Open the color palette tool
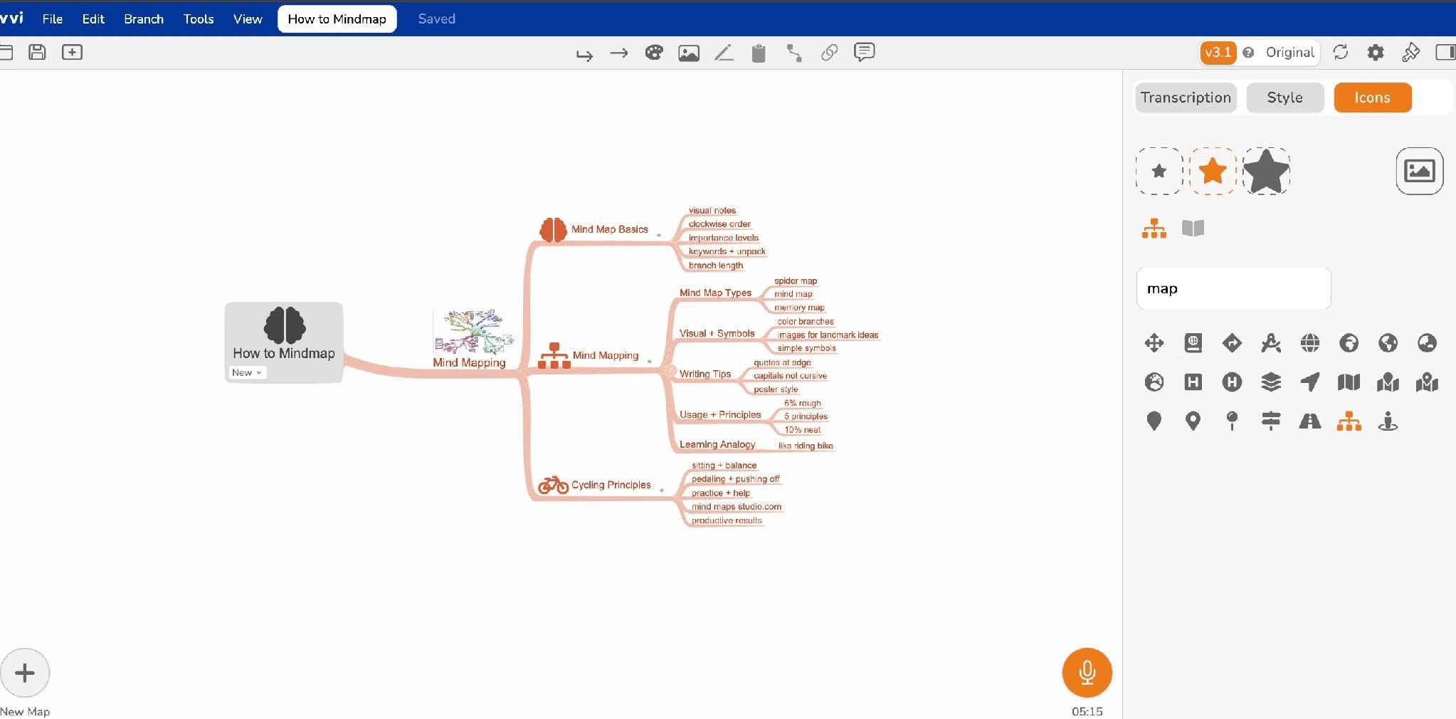The image size is (1456, 719). pyautogui.click(x=654, y=53)
